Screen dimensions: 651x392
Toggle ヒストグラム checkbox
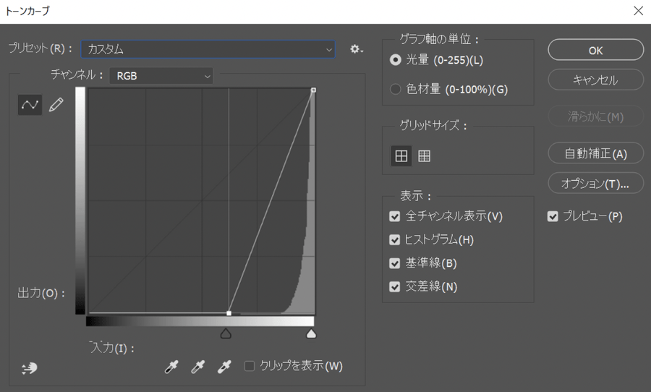pos(394,239)
